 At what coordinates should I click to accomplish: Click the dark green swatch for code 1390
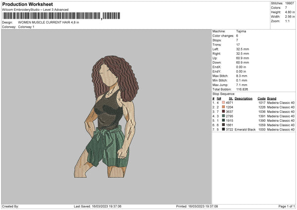click(223, 120)
